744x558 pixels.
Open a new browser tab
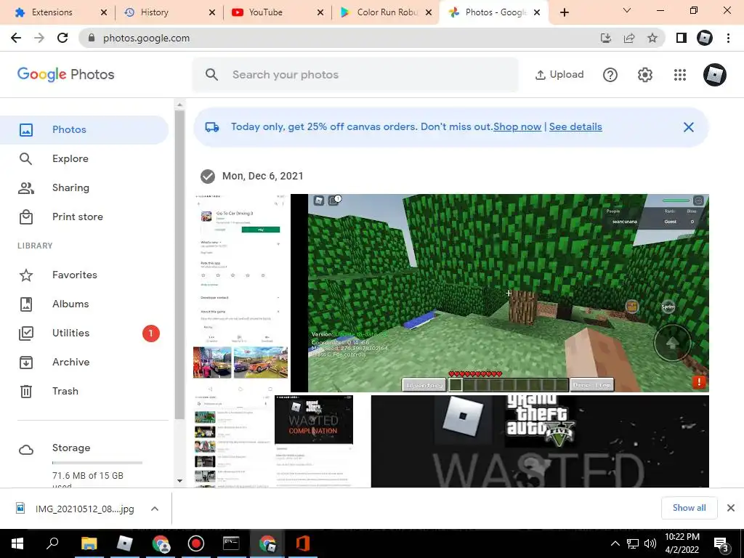(564, 12)
